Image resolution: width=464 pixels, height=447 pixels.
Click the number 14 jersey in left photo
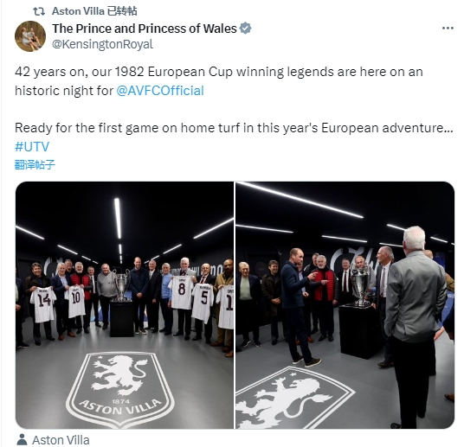[x=43, y=305]
